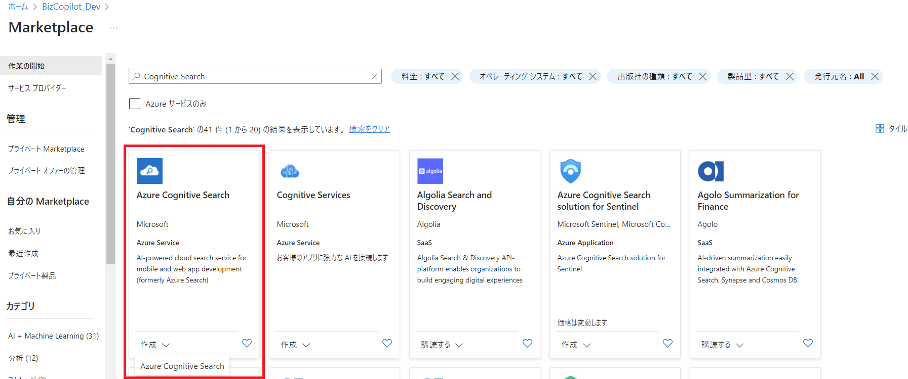
Task: Remove the 出版社の種類 filter
Action: pyautogui.click(x=702, y=76)
